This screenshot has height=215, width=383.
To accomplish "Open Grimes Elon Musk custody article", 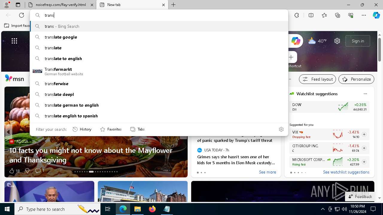I will point(236,160).
